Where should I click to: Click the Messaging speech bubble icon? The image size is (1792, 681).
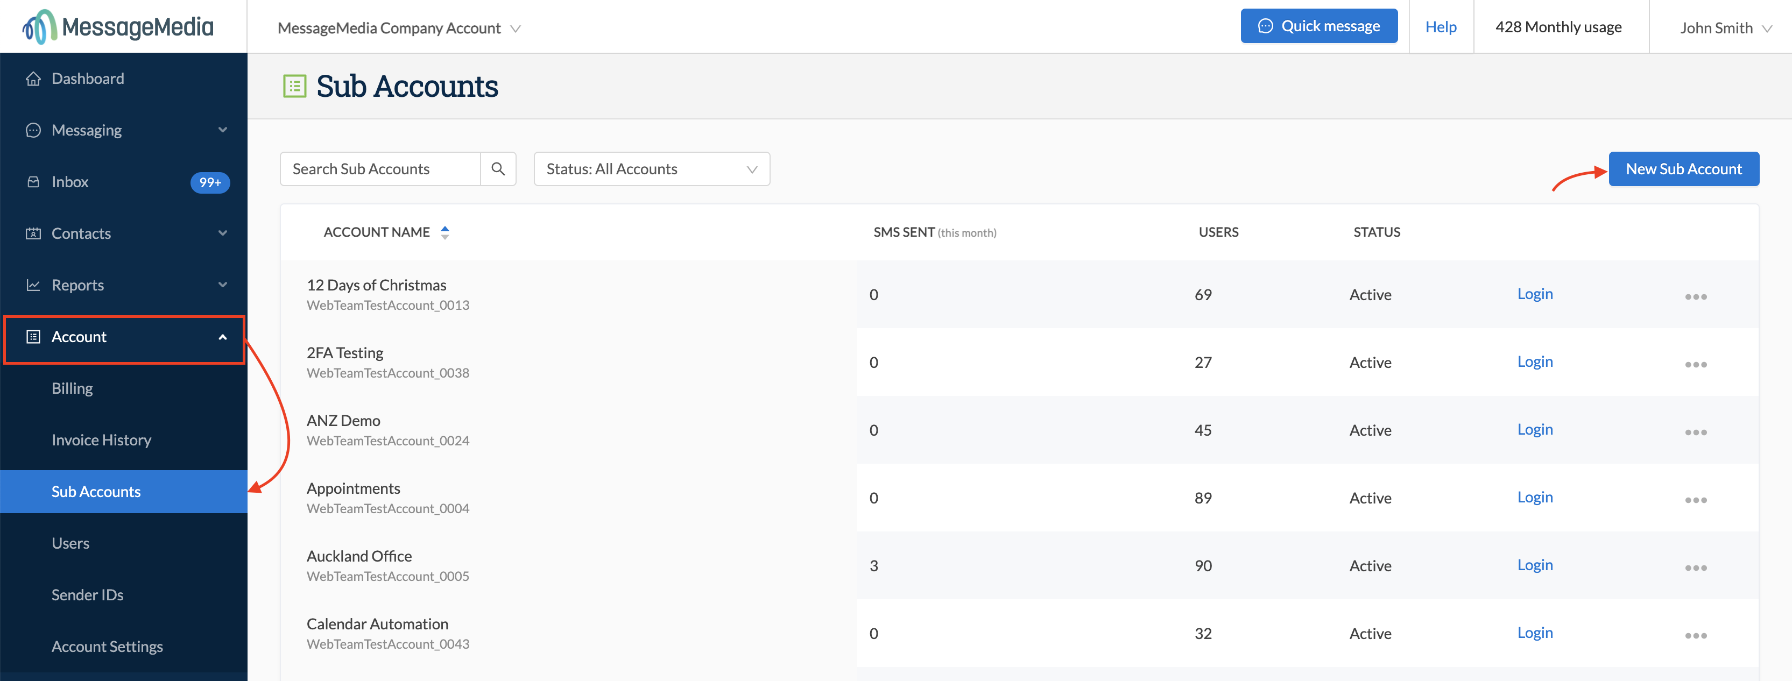click(x=33, y=130)
